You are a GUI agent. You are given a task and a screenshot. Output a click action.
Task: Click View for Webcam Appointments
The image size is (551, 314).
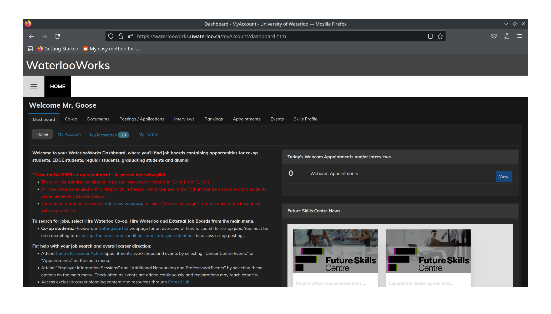[x=503, y=176]
